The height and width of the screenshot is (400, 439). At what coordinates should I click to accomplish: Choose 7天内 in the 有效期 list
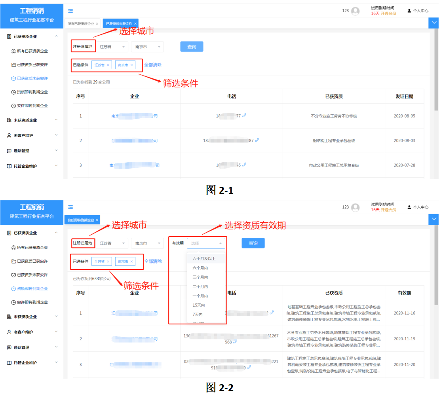tap(206, 315)
